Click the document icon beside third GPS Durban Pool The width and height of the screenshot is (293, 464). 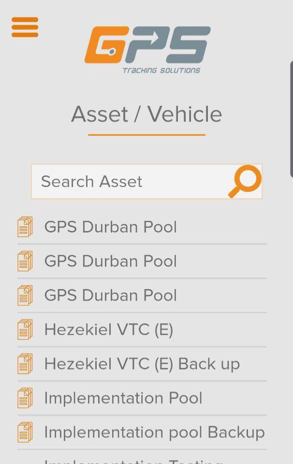point(25,295)
